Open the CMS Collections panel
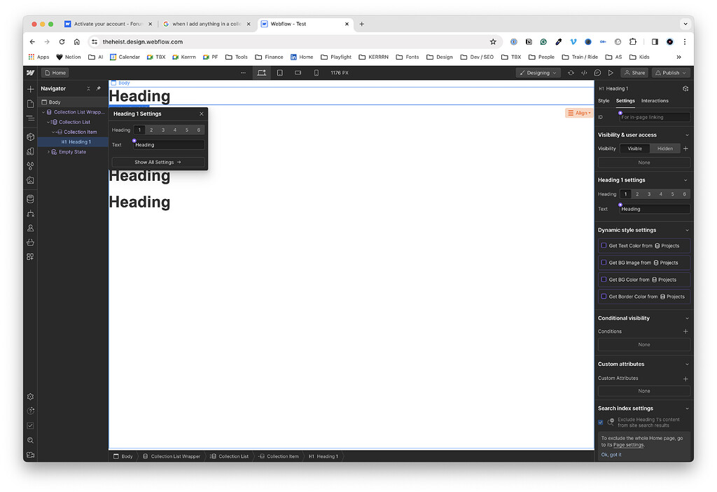The width and height of the screenshot is (717, 492). tap(30, 198)
